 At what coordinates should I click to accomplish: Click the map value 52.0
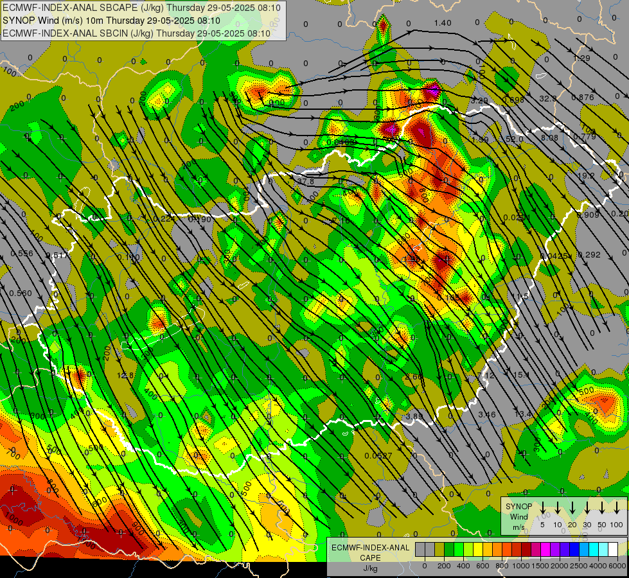[514, 139]
